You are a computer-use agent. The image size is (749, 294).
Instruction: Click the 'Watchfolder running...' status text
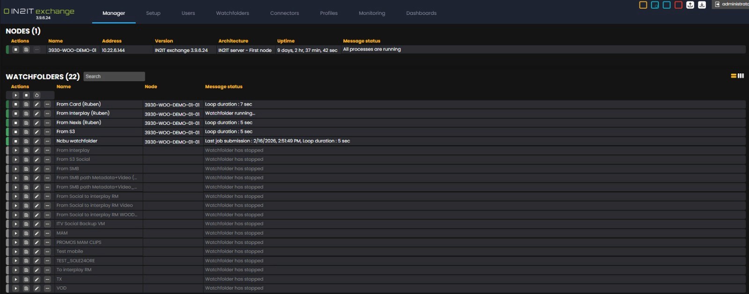pos(230,113)
